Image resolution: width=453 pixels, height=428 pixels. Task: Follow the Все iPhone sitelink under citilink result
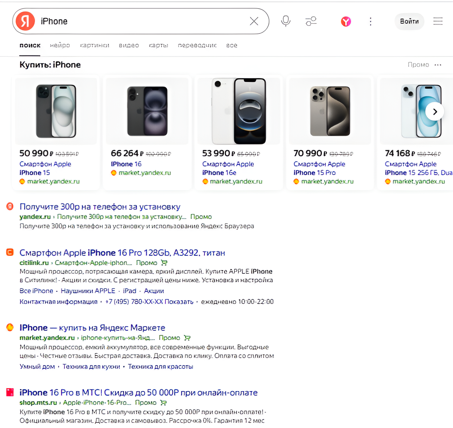[x=36, y=291]
